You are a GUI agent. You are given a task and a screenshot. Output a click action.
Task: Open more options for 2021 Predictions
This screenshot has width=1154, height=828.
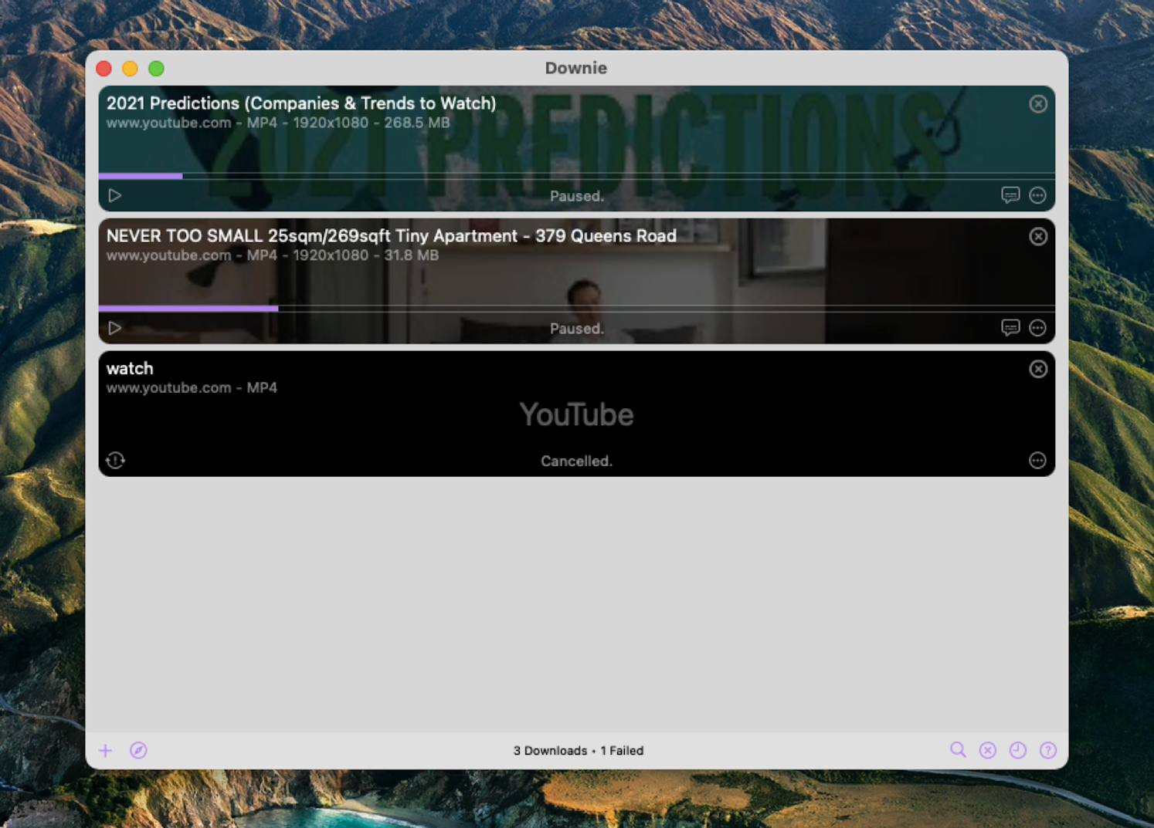coord(1037,195)
